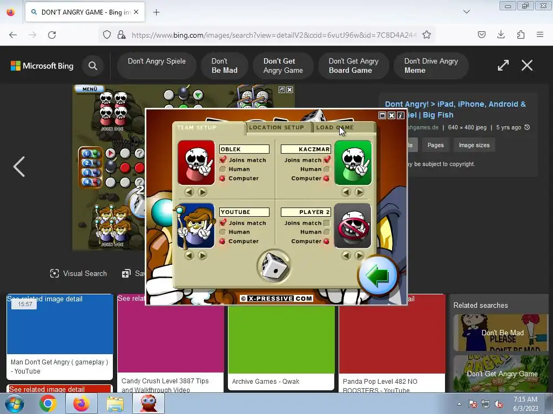The height and width of the screenshot is (414, 553).
Task: Click the green skull avatar of KACZMAR
Action: point(353,163)
